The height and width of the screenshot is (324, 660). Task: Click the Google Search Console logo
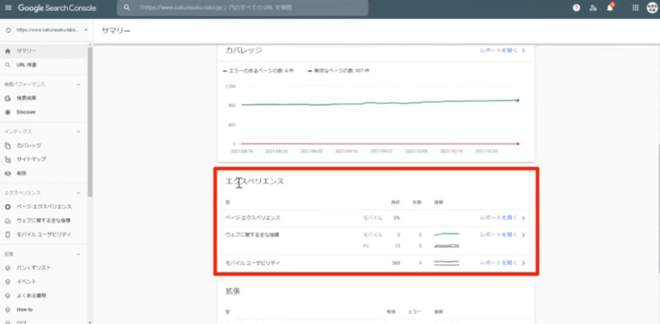pyautogui.click(x=57, y=8)
